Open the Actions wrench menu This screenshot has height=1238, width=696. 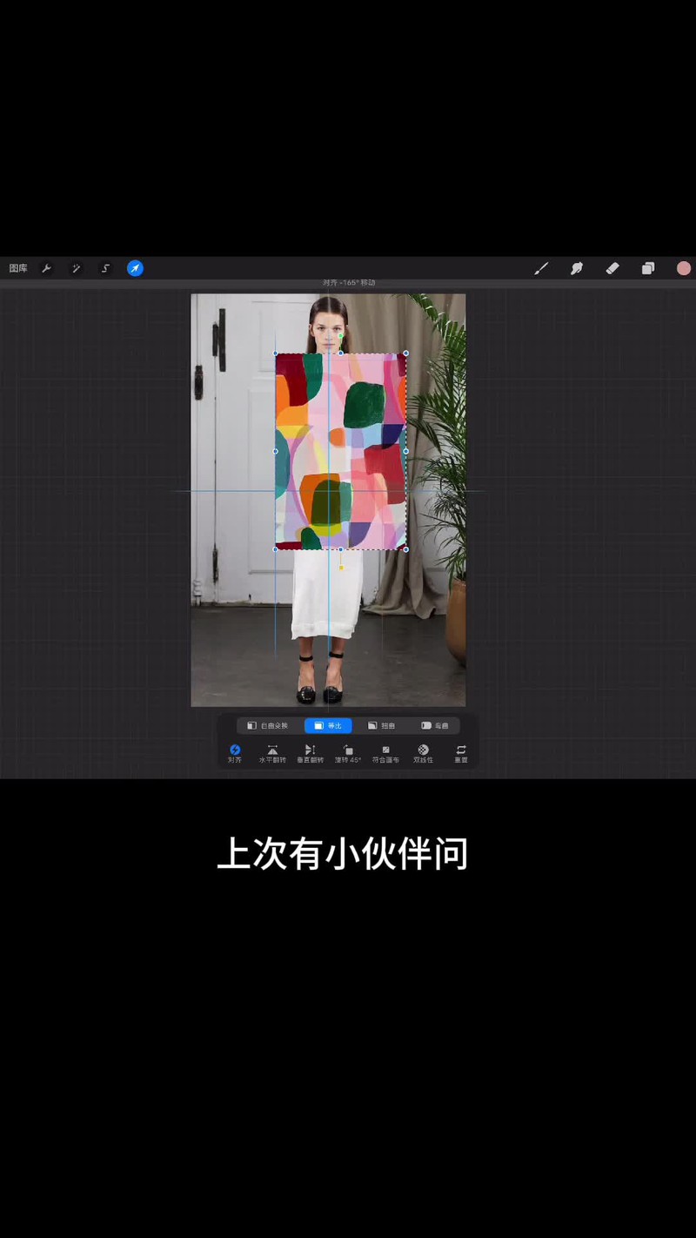(47, 268)
